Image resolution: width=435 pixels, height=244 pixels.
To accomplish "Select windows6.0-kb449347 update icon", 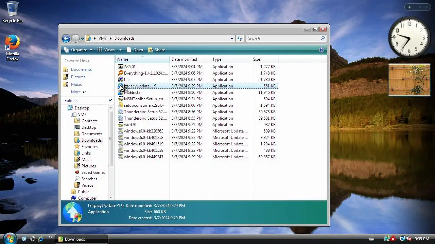I will [x=120, y=157].
